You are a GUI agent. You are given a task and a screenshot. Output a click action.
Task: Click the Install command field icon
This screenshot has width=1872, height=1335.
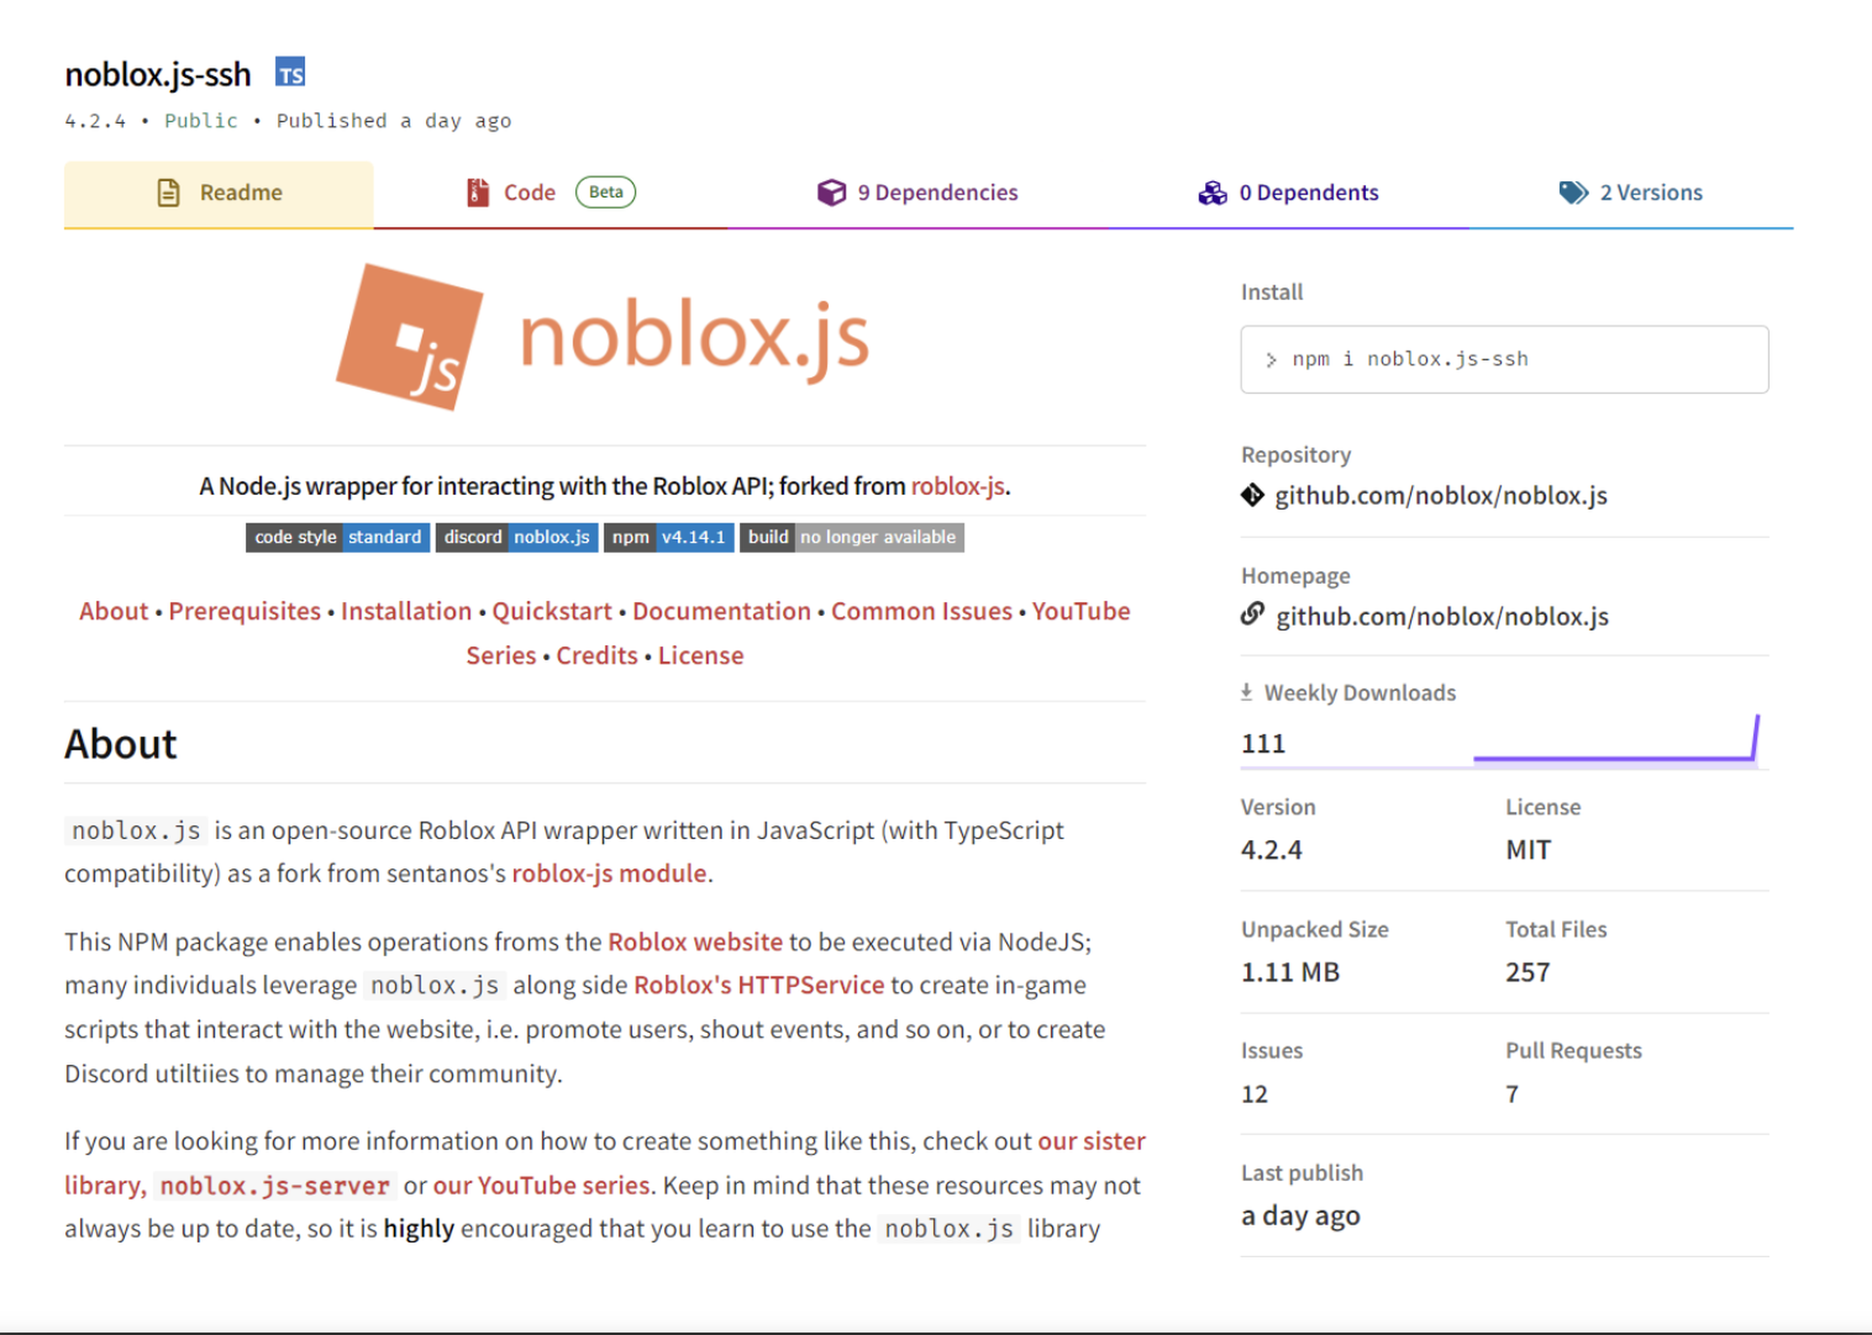(1270, 357)
